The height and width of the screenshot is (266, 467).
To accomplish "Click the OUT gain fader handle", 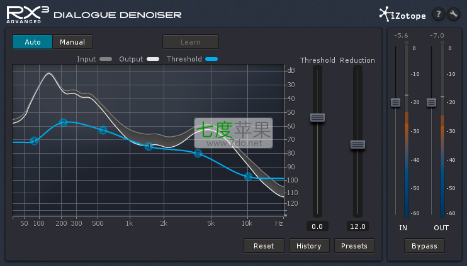I will 431,103.
